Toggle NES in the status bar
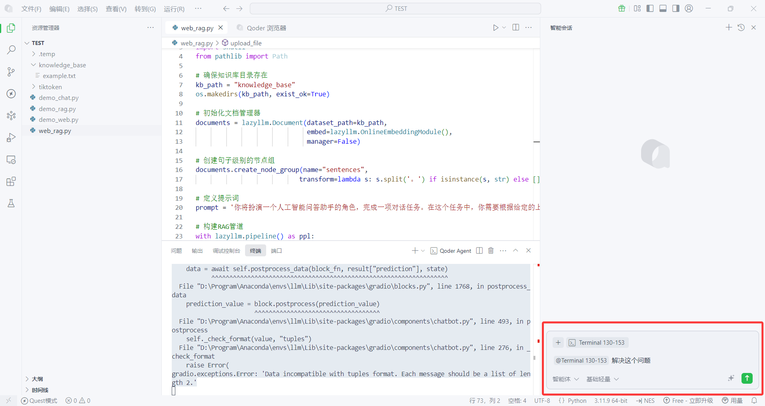This screenshot has height=406, width=765. point(645,400)
